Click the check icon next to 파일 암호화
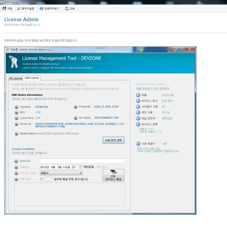Screen dimensions: 227x233 (138, 118)
